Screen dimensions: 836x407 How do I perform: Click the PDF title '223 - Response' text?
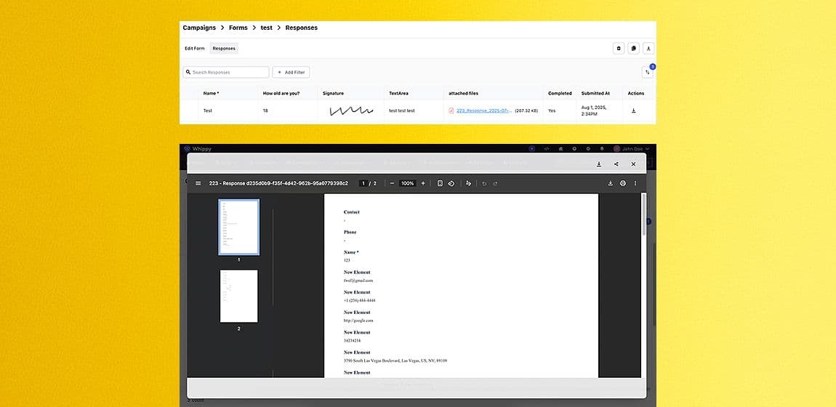click(278, 183)
